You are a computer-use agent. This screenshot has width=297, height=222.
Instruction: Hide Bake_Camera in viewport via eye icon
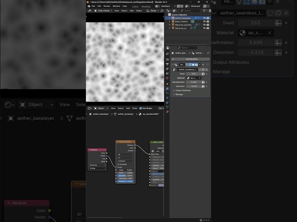pyautogui.click(x=204, y=22)
